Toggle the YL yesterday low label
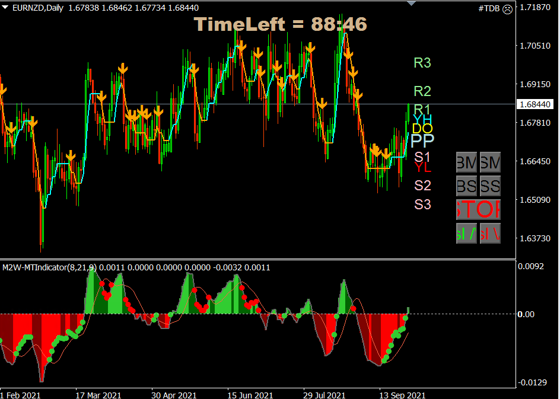 pyautogui.click(x=422, y=168)
